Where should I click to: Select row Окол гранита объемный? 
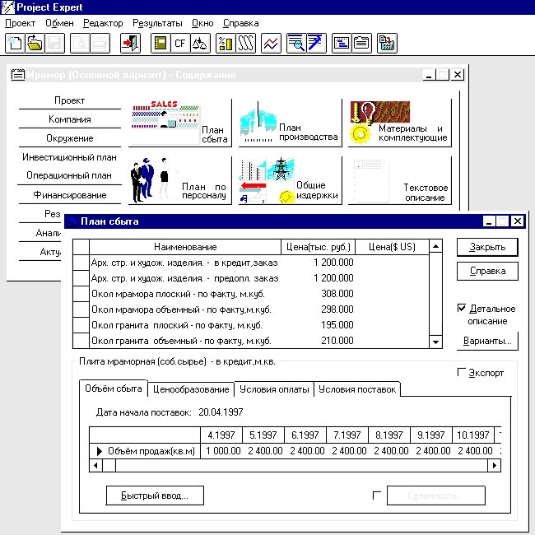251,341
